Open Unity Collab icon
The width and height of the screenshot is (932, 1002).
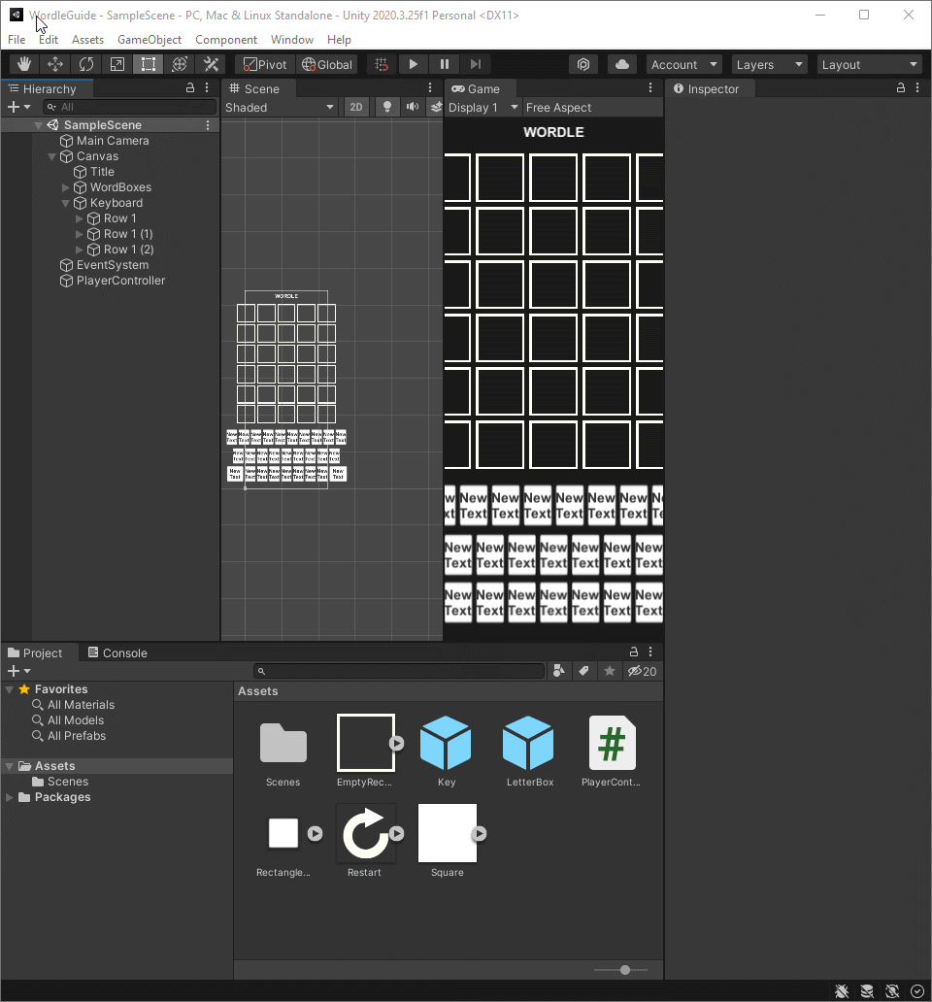click(x=583, y=64)
